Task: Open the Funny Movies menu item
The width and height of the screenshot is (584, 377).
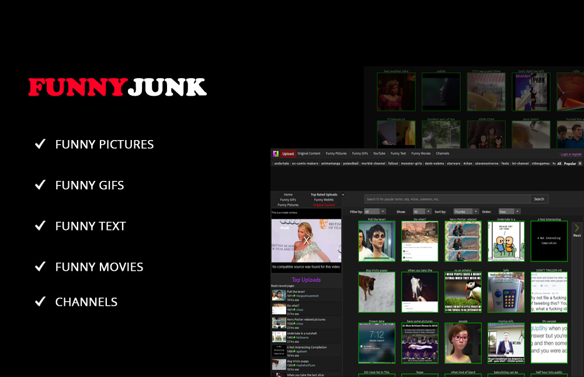Action: pos(421,153)
